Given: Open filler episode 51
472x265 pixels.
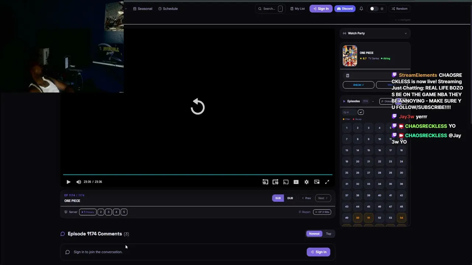Looking at the screenshot, I should tap(368, 218).
